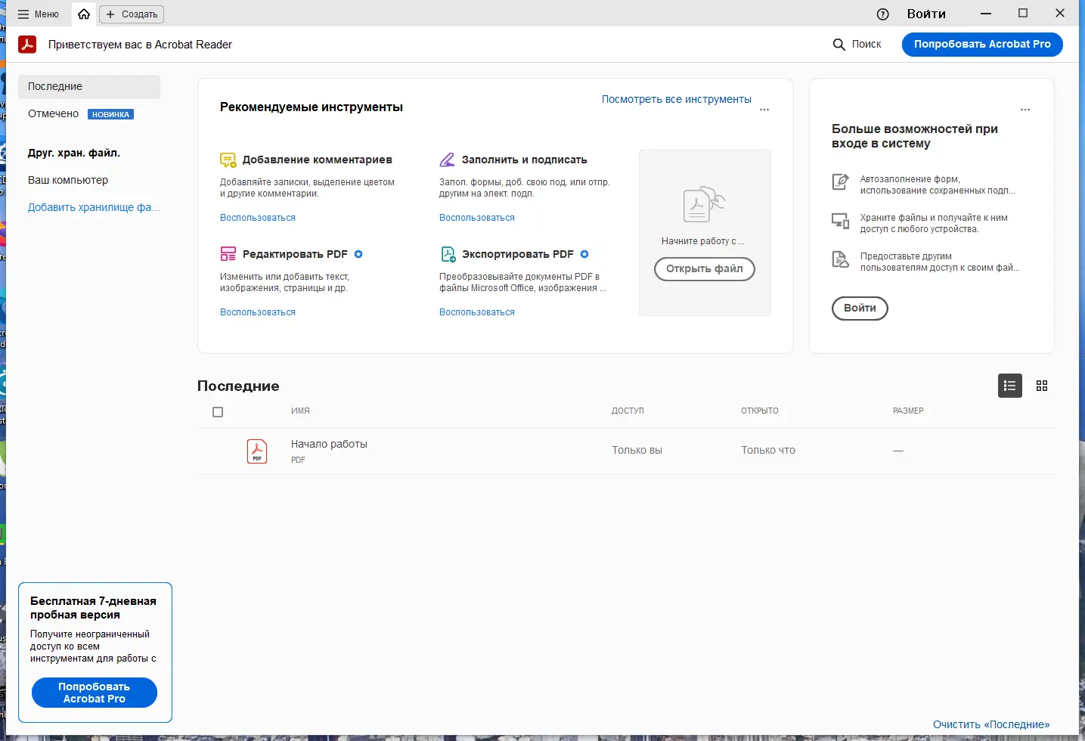The image size is (1085, 741).
Task: Click the share-file access icon
Action: [x=840, y=259]
